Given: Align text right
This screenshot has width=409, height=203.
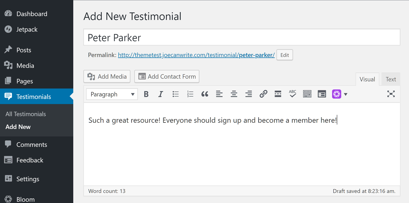Looking at the screenshot, I should pyautogui.click(x=248, y=94).
